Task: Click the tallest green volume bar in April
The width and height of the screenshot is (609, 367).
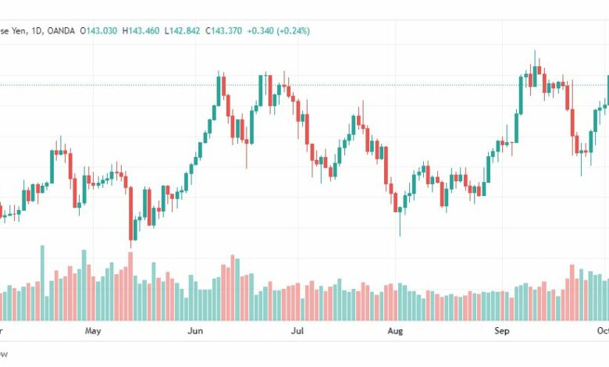Action: pos(43,283)
